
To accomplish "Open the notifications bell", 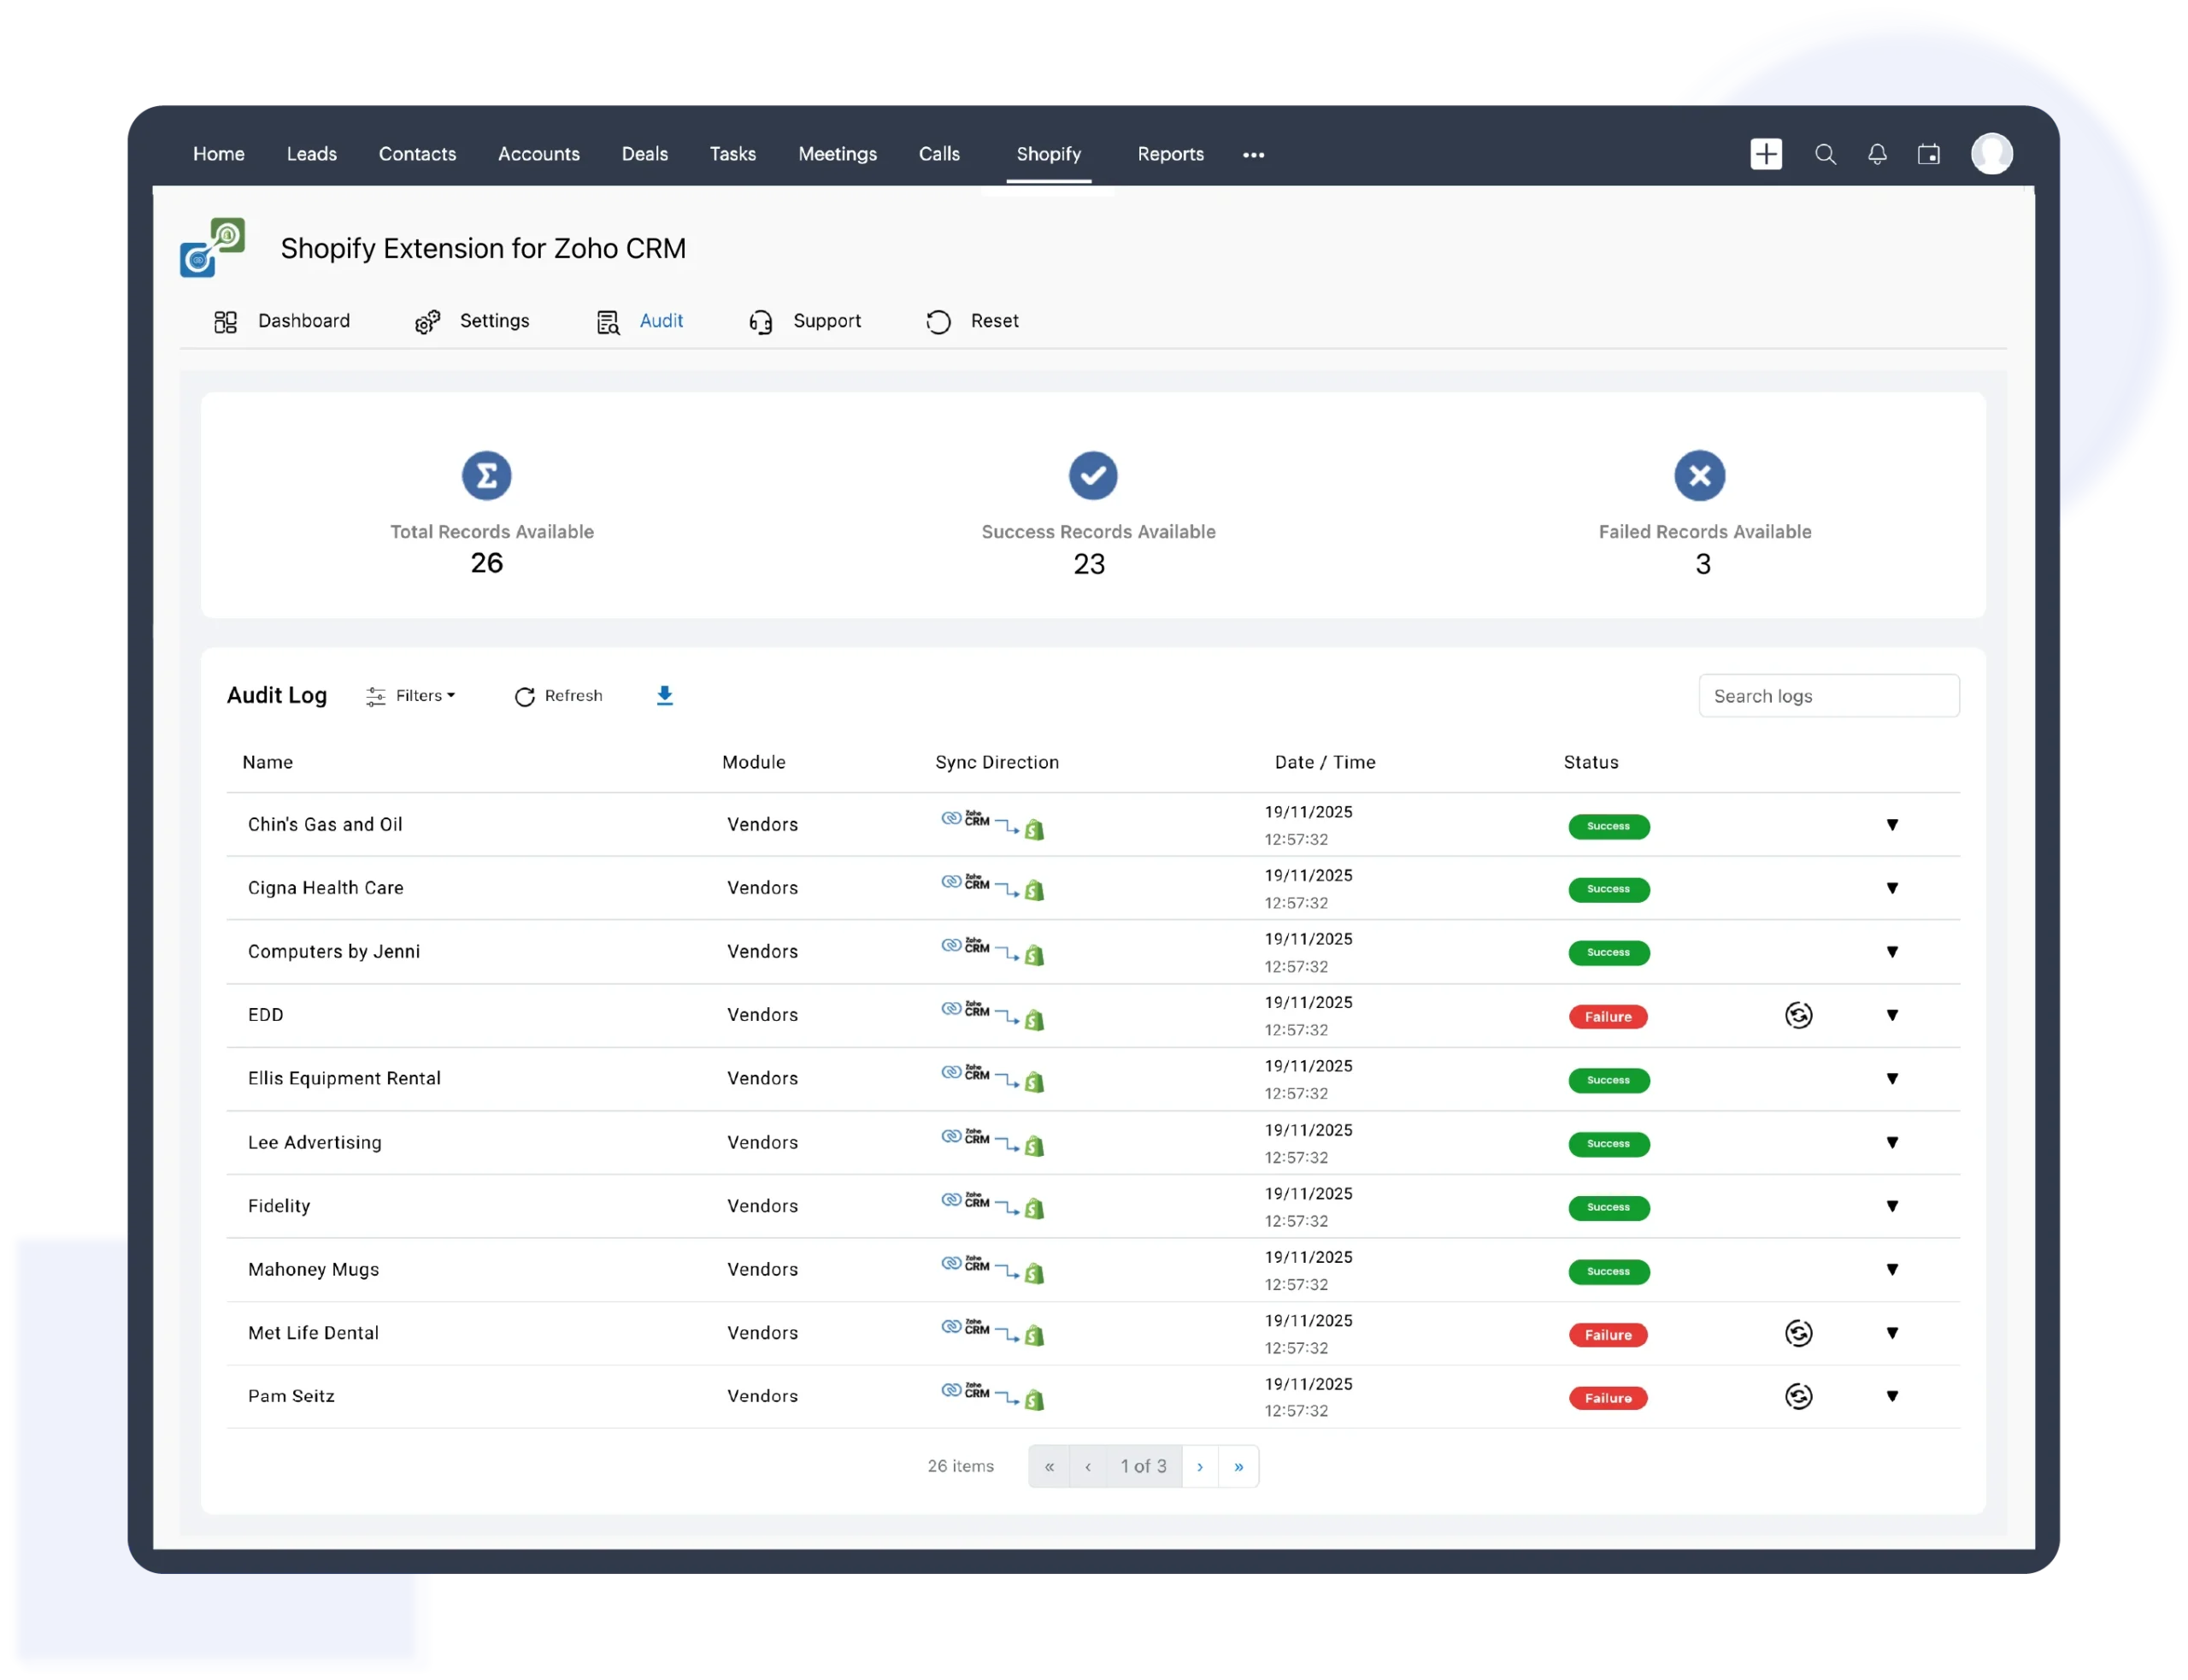I will (1876, 153).
